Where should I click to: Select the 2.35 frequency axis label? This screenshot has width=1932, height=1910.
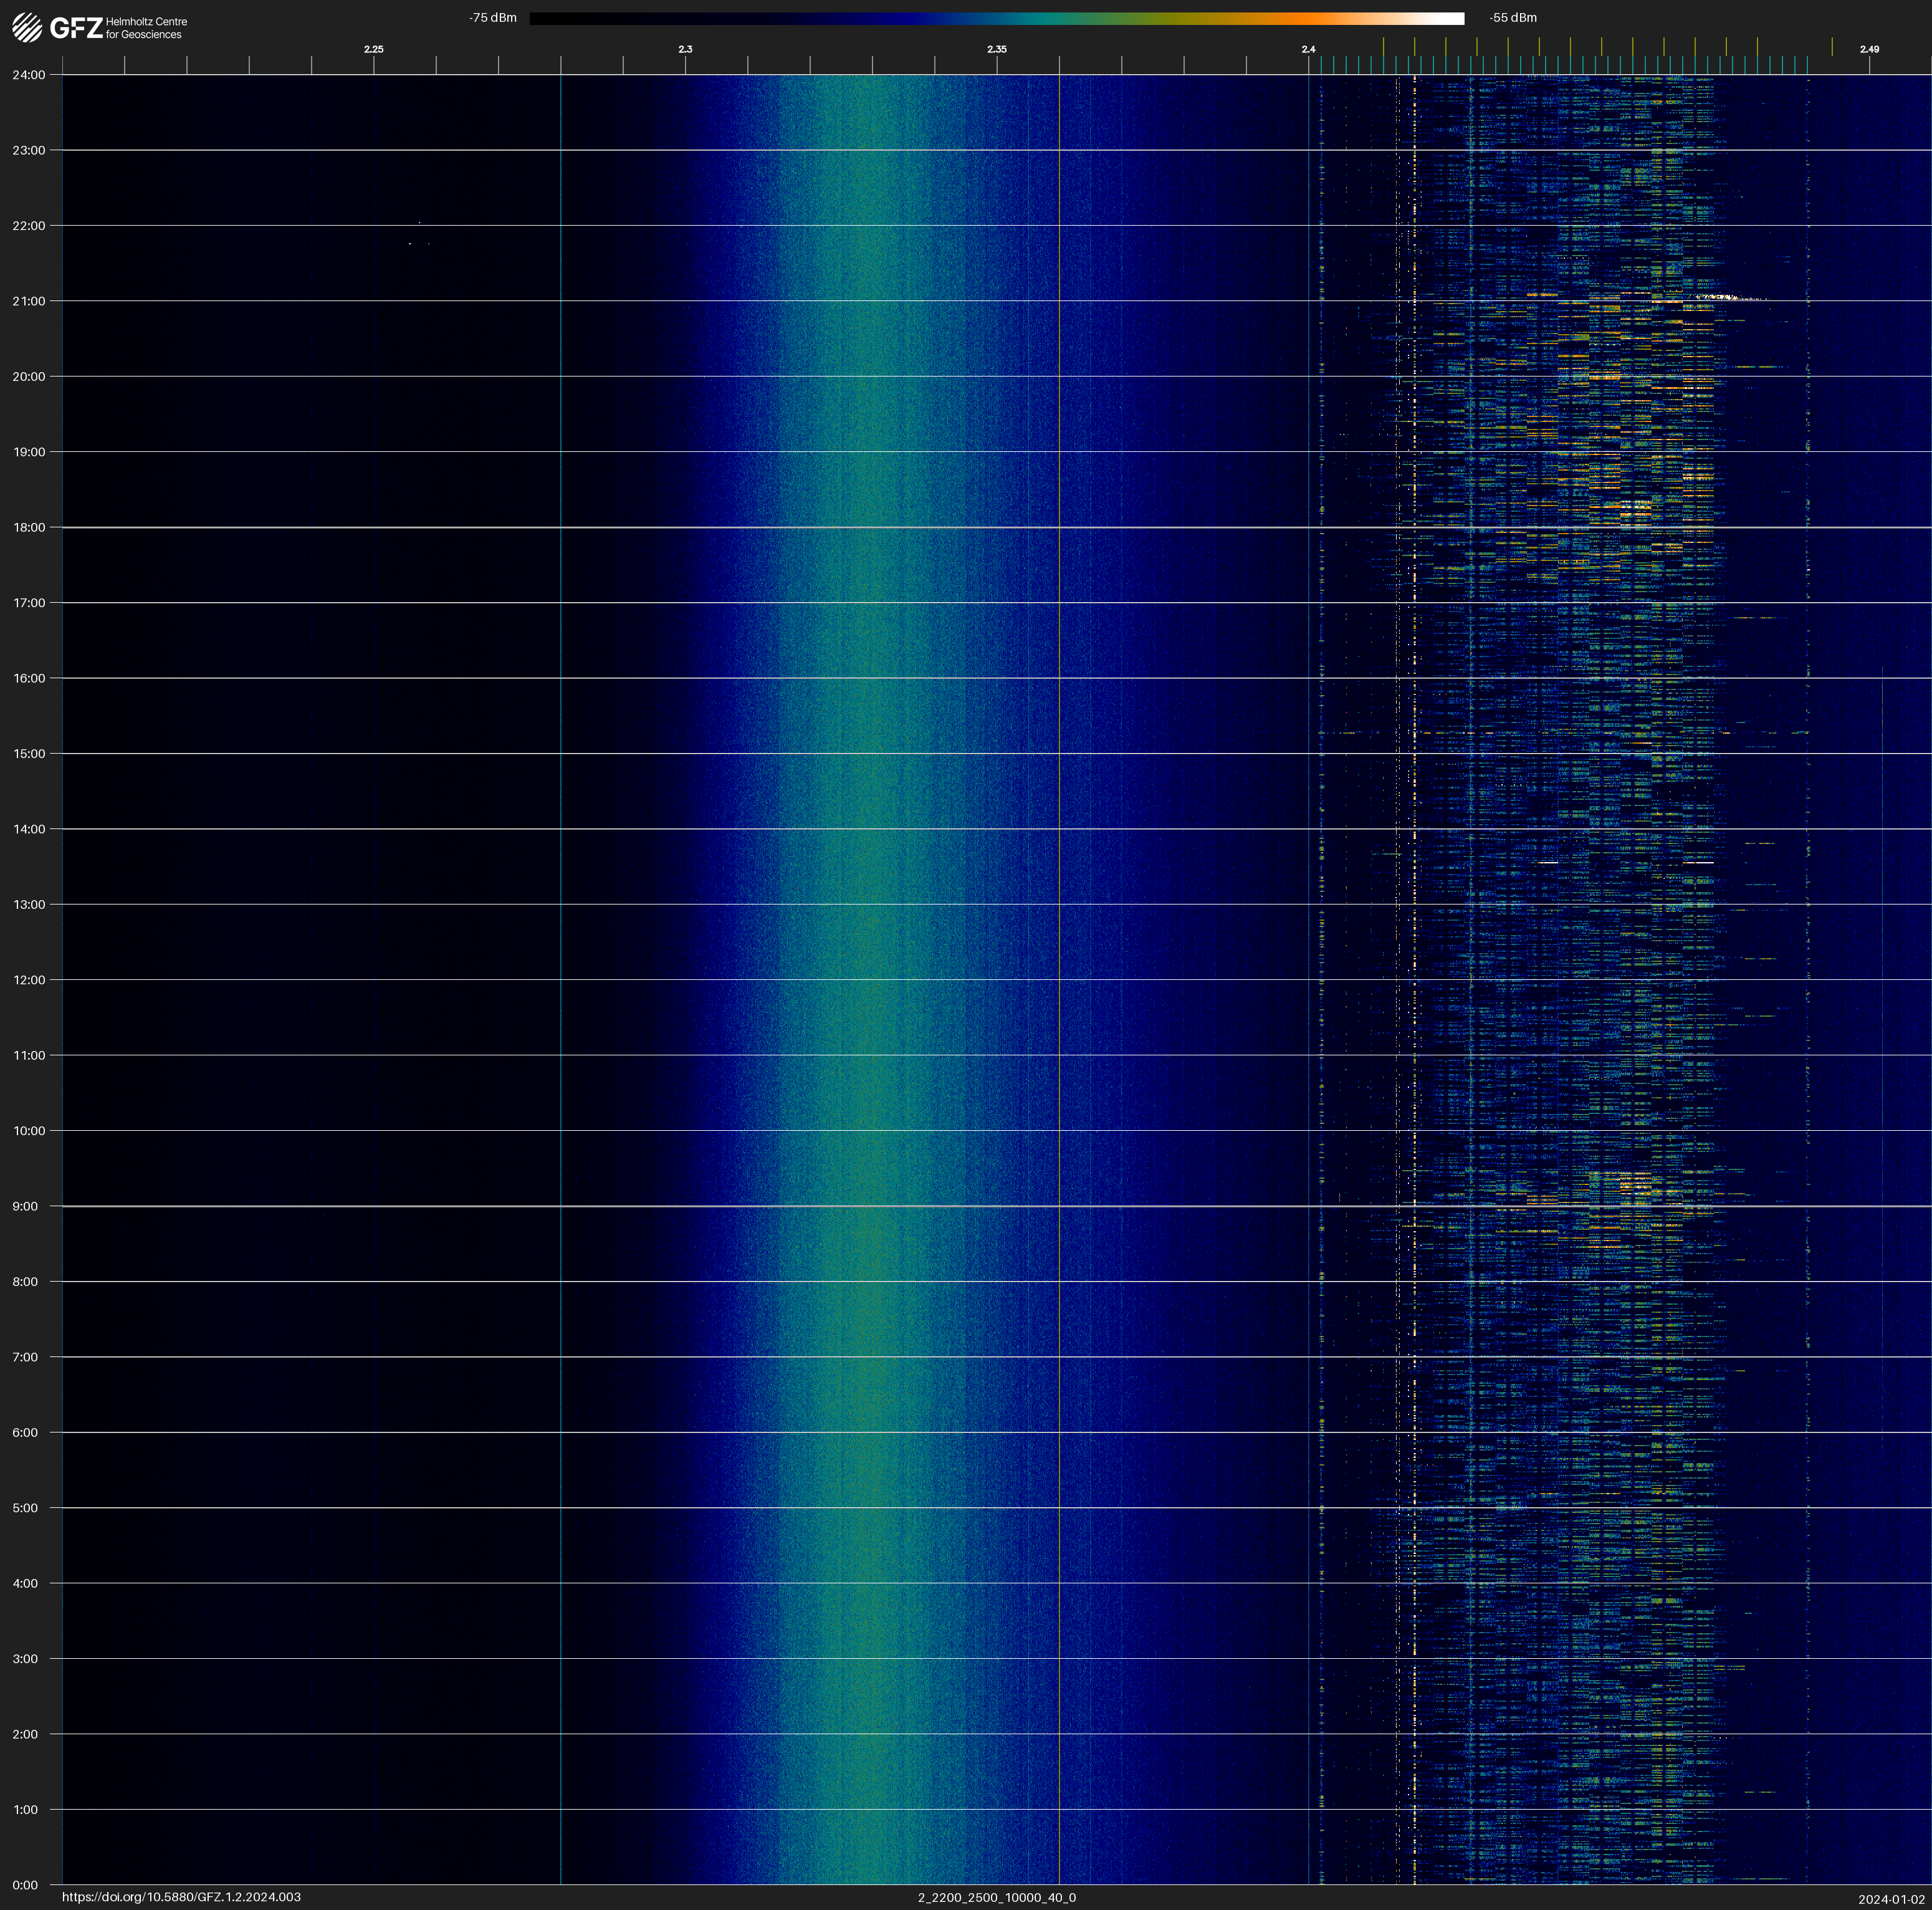click(997, 49)
